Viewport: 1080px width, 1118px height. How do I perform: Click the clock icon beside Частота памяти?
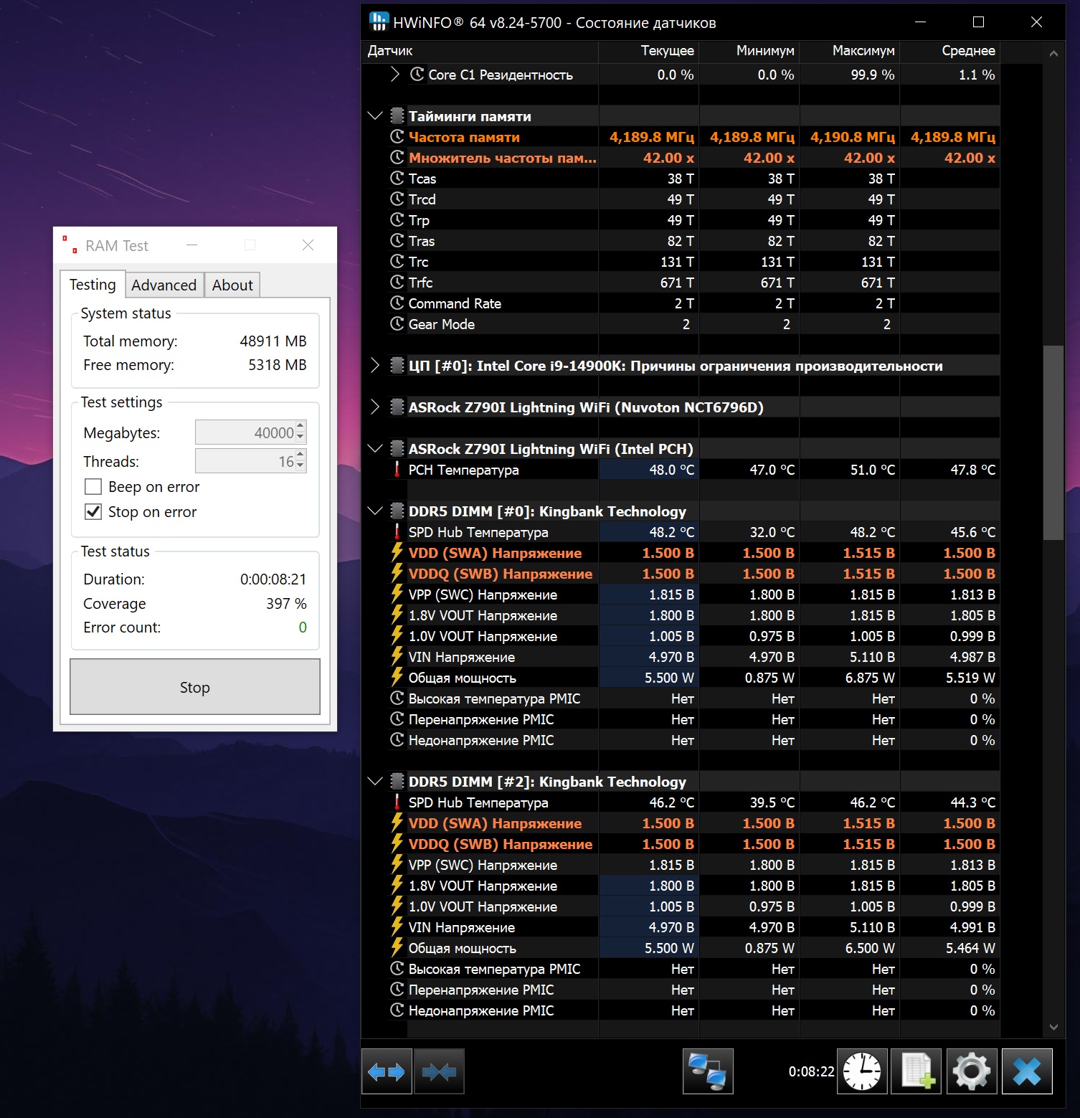[x=397, y=136]
